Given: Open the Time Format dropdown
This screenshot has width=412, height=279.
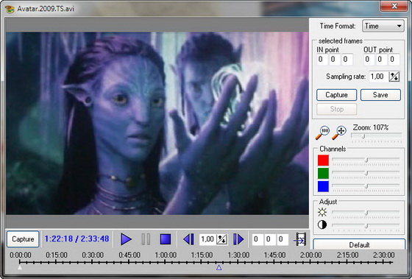Looking at the screenshot, I should (383, 26).
